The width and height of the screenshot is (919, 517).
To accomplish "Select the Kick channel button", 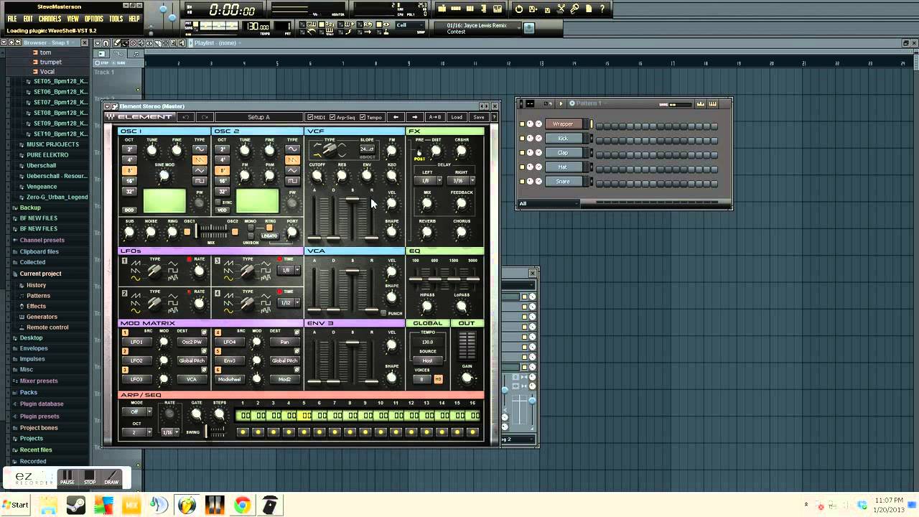I will coord(562,139).
